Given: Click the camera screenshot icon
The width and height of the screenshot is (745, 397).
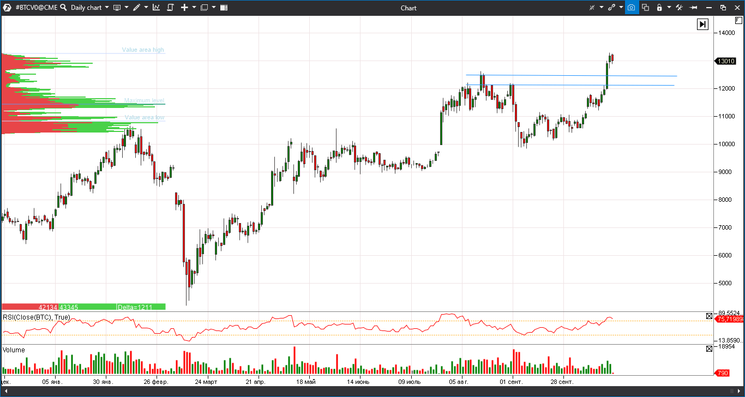Looking at the screenshot, I should [631, 8].
